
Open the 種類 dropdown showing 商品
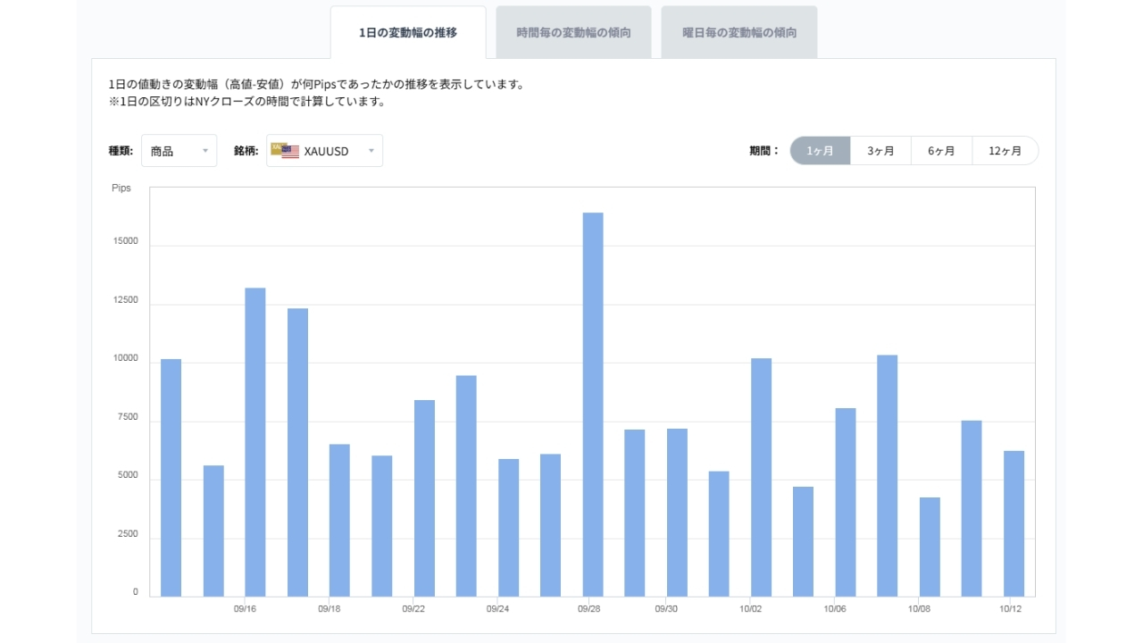[x=179, y=151]
